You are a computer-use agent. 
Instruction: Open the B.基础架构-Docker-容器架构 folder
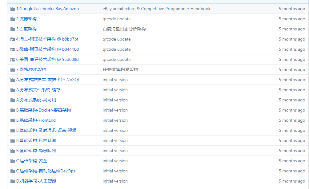(x=44, y=110)
